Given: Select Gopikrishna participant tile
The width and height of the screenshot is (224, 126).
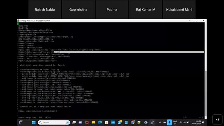Looking at the screenshot, I should 78,9.
